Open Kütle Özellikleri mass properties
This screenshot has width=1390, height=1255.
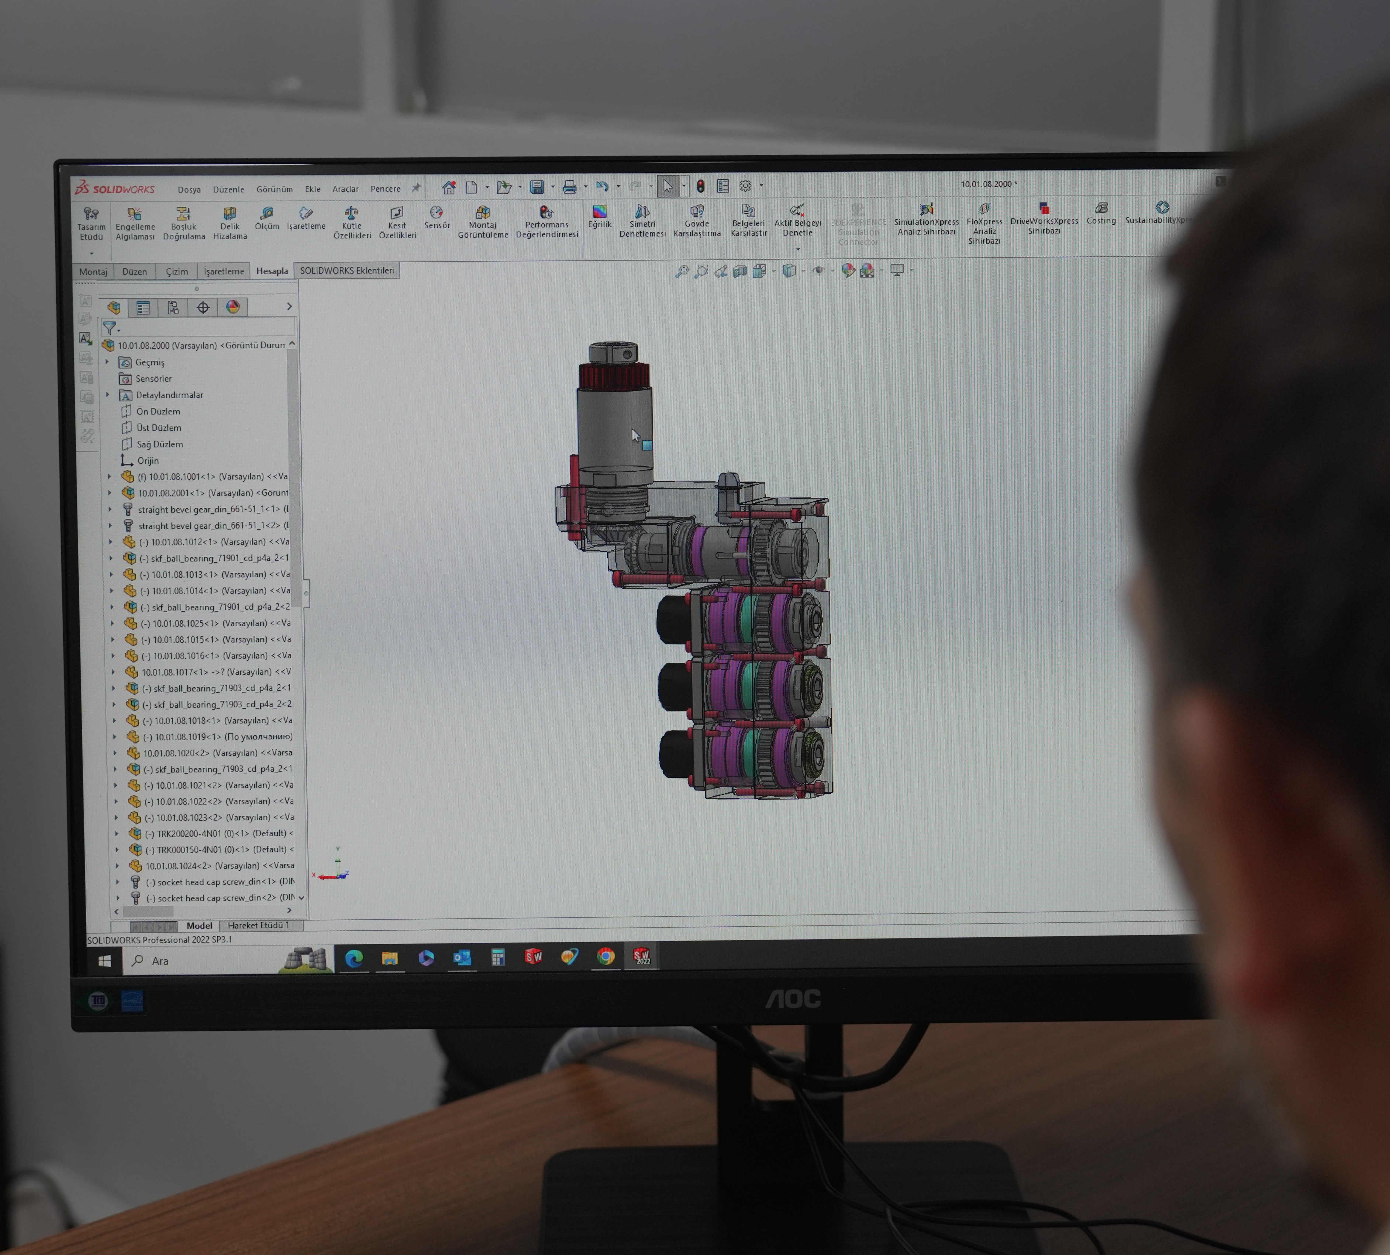tap(352, 223)
